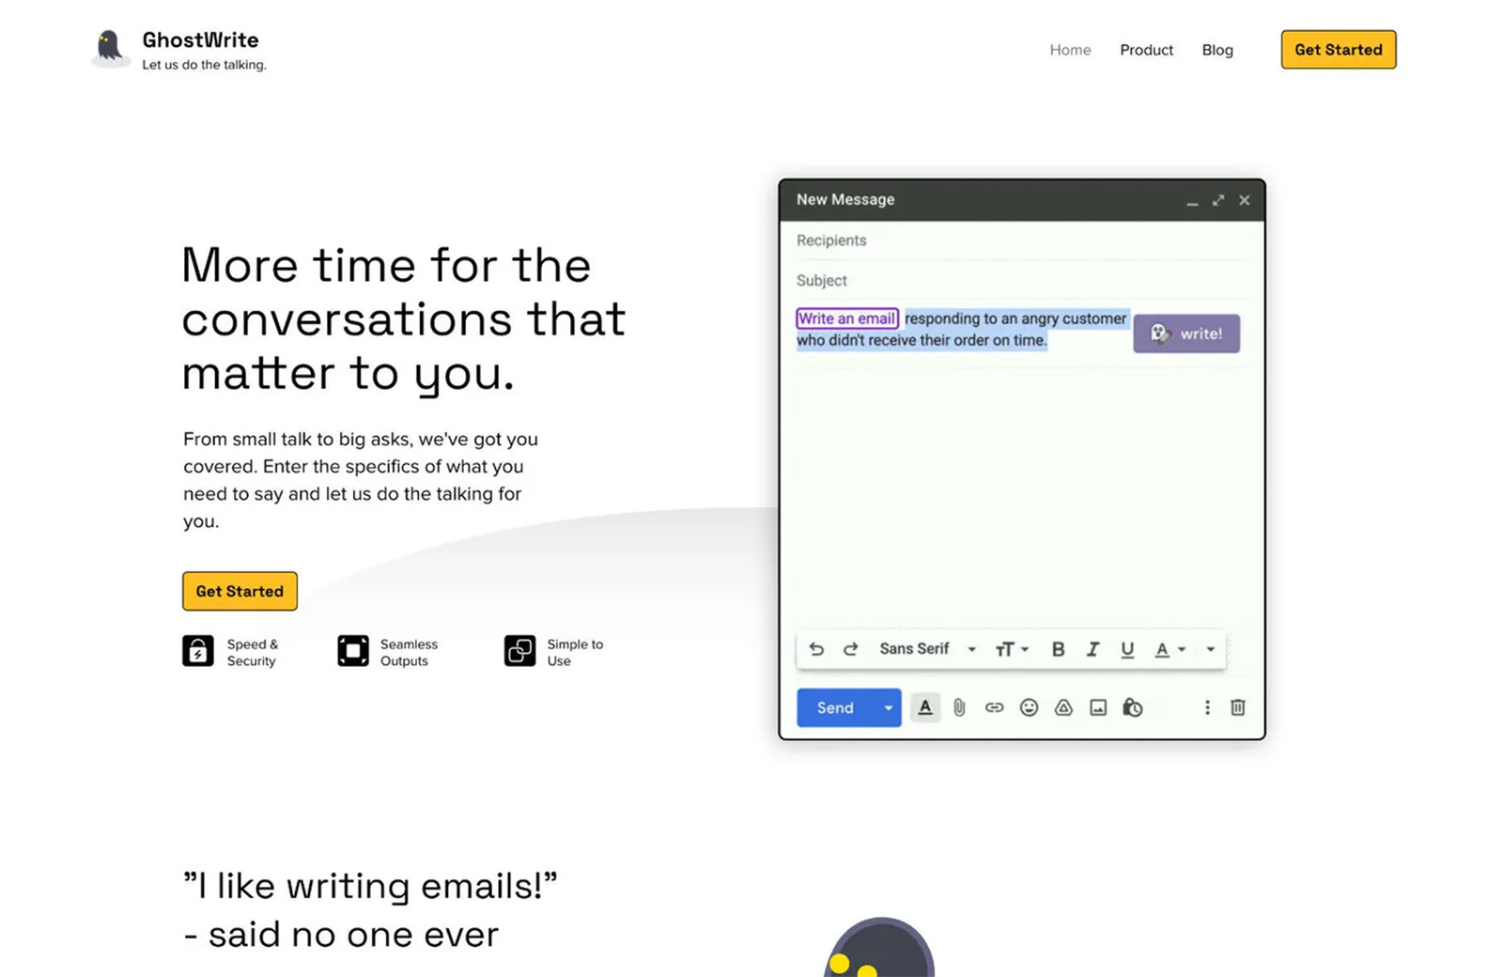
Task: Click the Subject field in New Message
Action: 1022,280
